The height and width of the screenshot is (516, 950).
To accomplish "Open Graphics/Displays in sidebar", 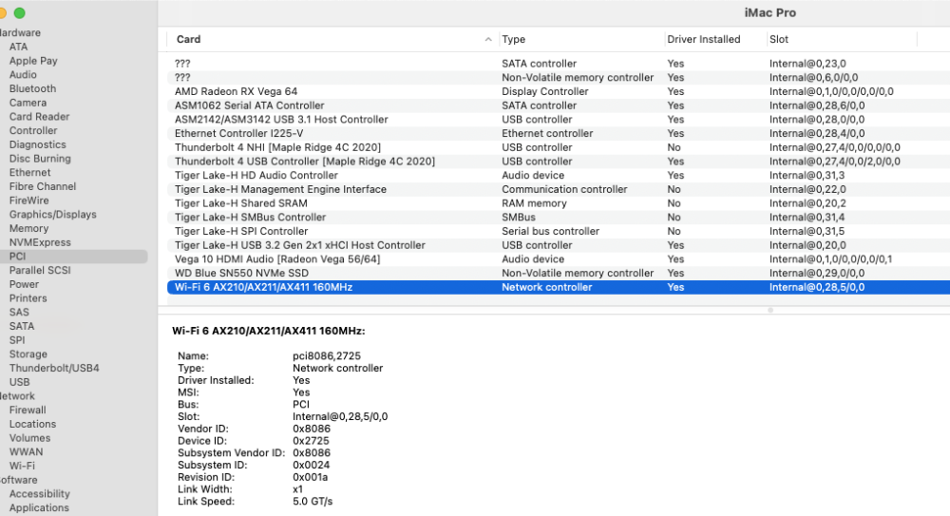I will pos(52,214).
